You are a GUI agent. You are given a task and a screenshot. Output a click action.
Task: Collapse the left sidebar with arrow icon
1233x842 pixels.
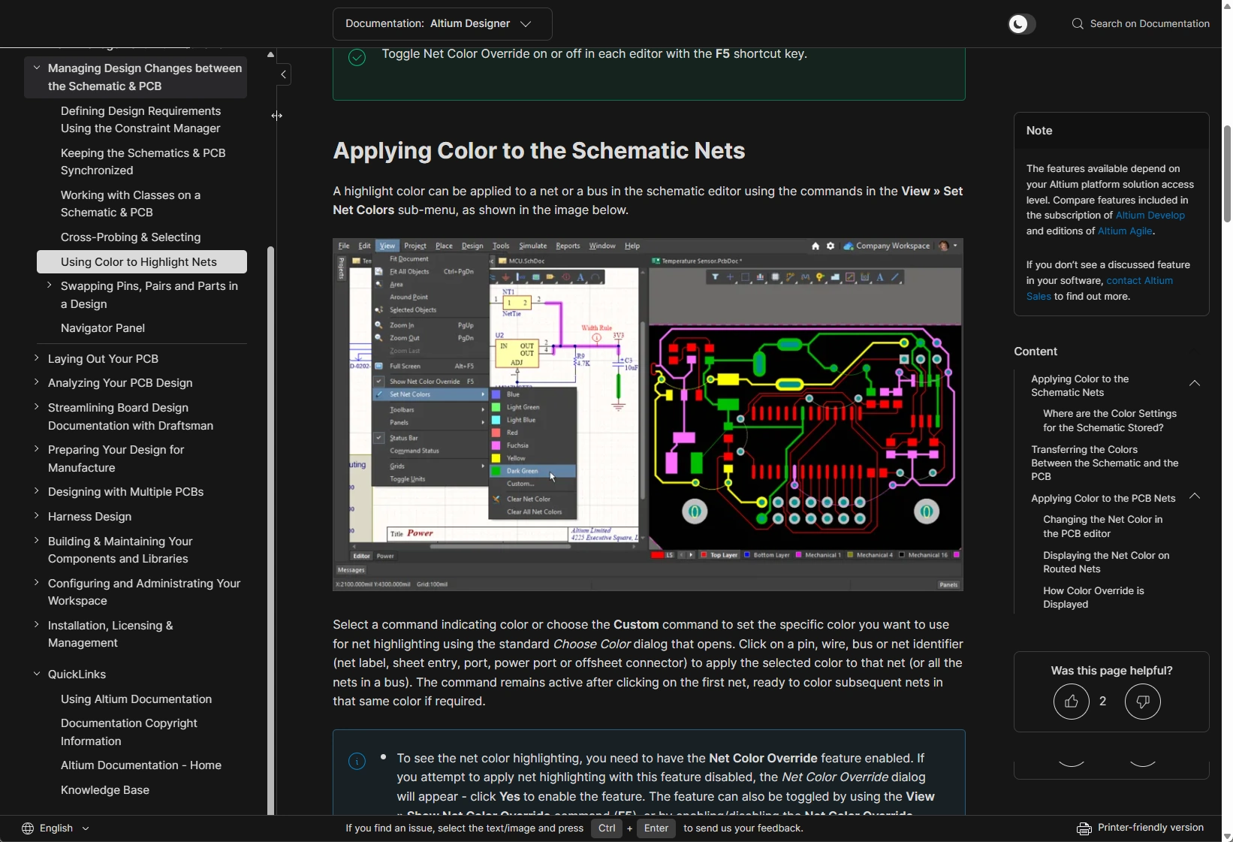click(283, 74)
